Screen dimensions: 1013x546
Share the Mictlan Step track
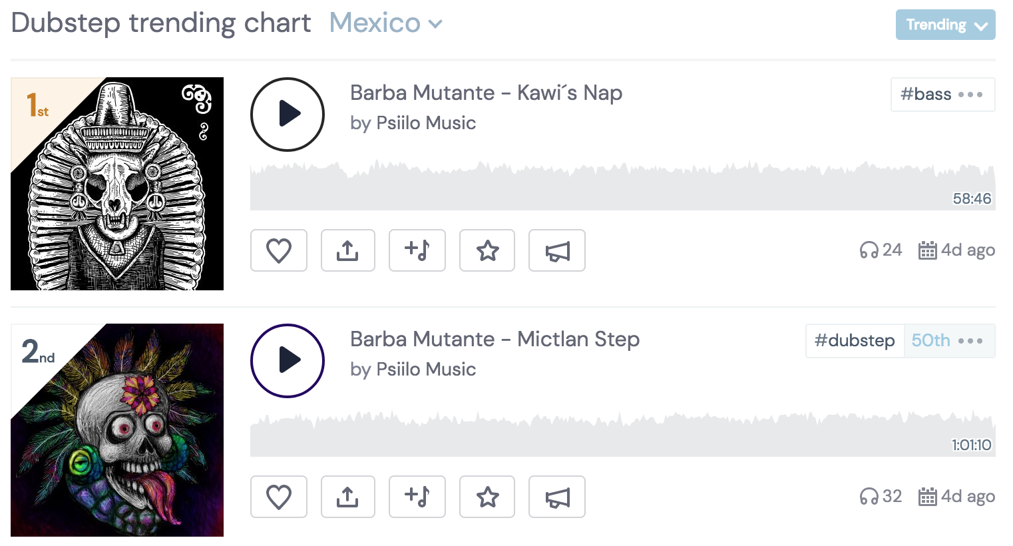pos(347,497)
